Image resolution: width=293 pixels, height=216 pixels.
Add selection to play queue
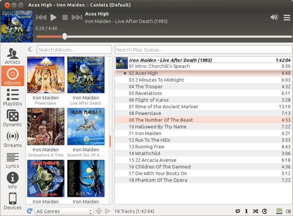pyautogui.click(x=99, y=211)
